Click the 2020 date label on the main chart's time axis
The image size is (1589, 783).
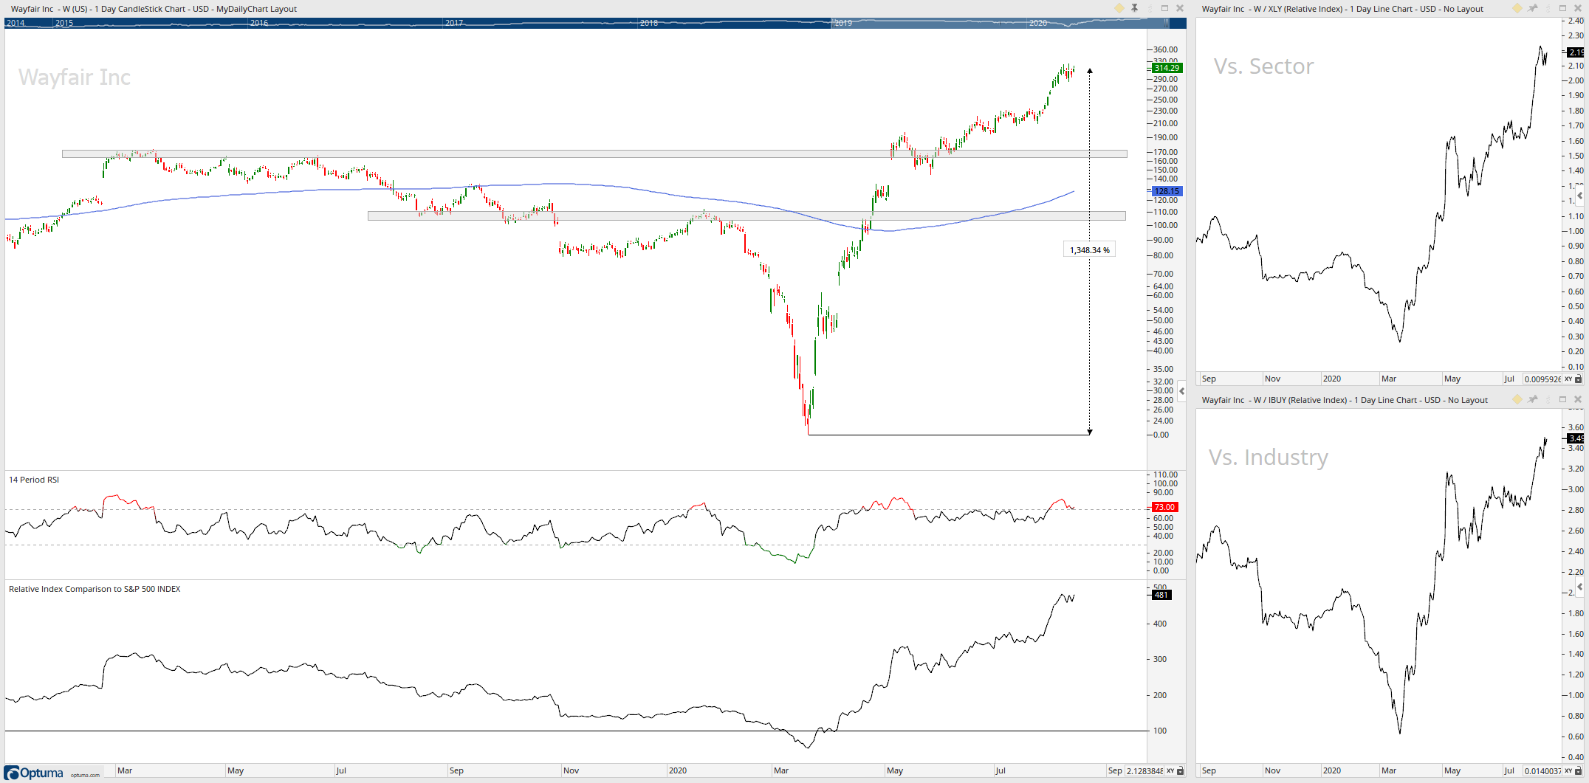[x=678, y=770]
